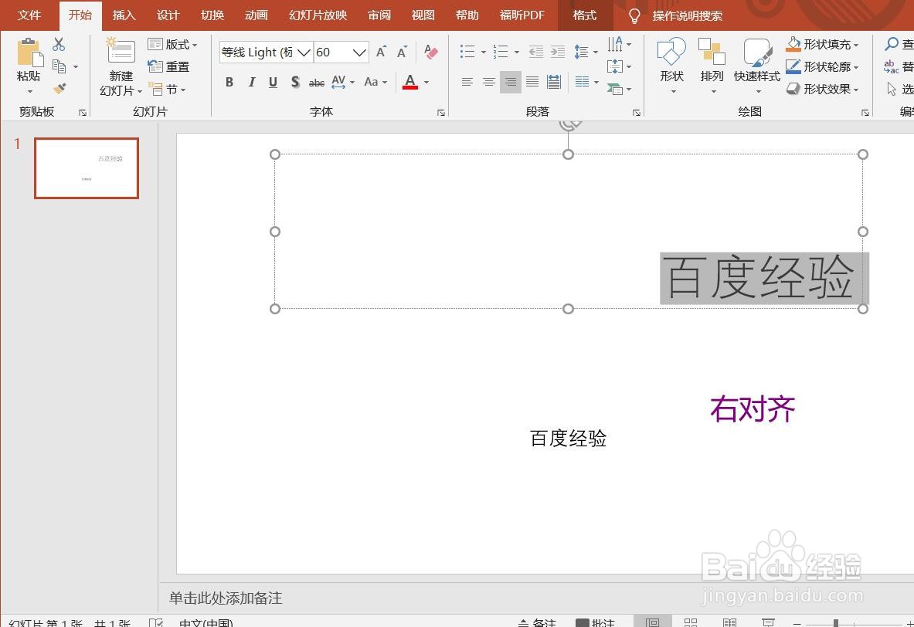Apply strikethrough with abc icon
914x627 pixels.
pyautogui.click(x=317, y=83)
